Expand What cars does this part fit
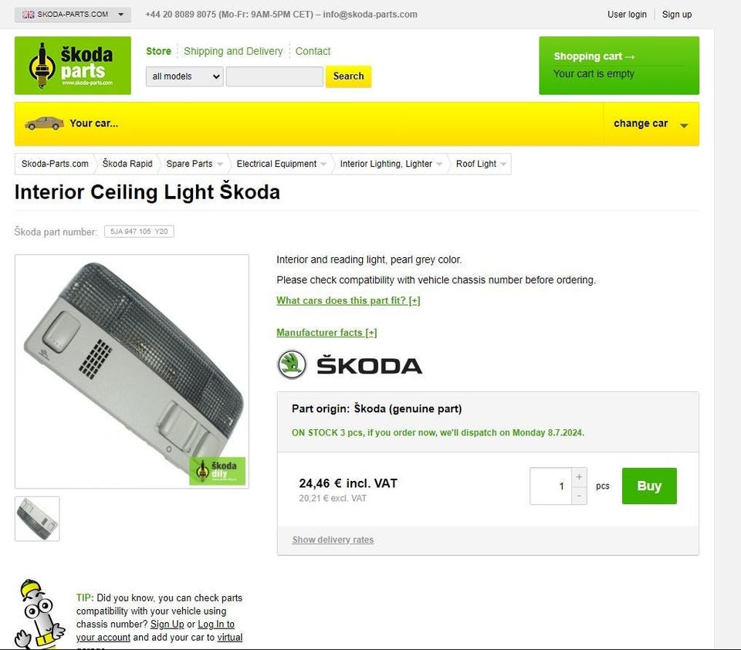Image resolution: width=741 pixels, height=650 pixels. point(348,300)
